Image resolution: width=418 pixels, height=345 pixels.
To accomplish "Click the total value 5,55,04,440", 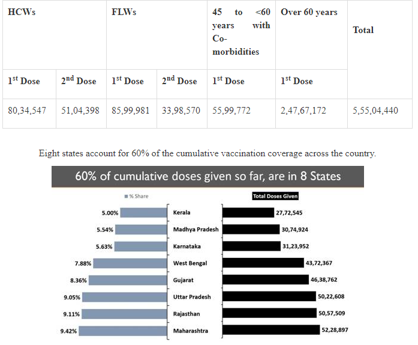I will pyautogui.click(x=375, y=111).
